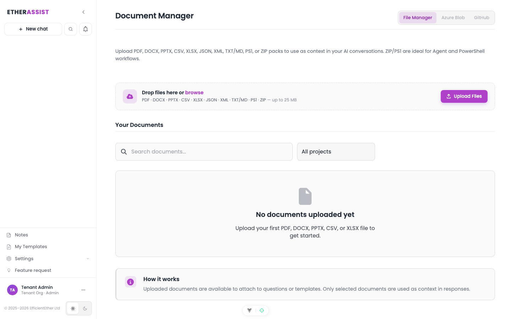Click the green component inspector target icon
511x319 pixels.
pyautogui.click(x=262, y=310)
